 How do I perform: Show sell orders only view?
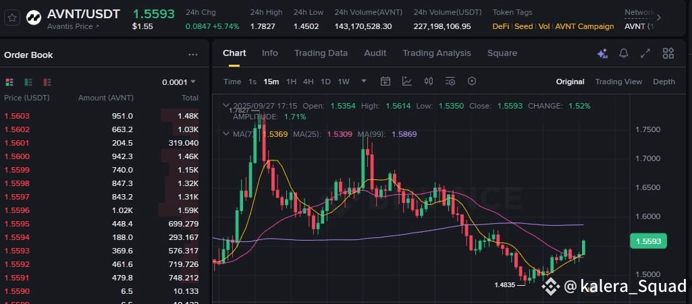pyautogui.click(x=47, y=82)
